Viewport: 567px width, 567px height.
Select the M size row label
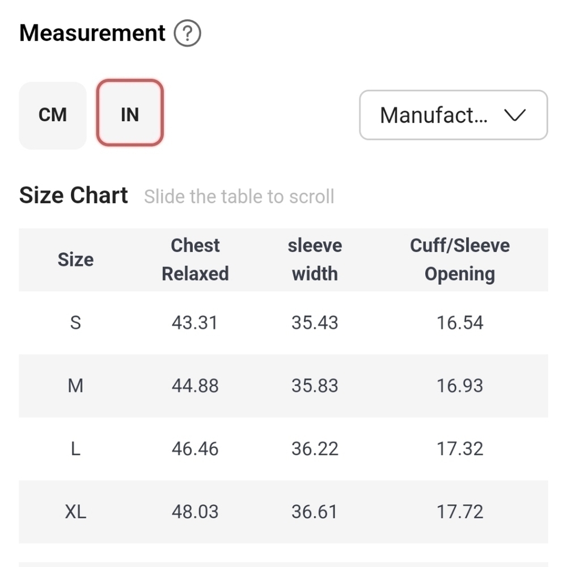pos(75,386)
